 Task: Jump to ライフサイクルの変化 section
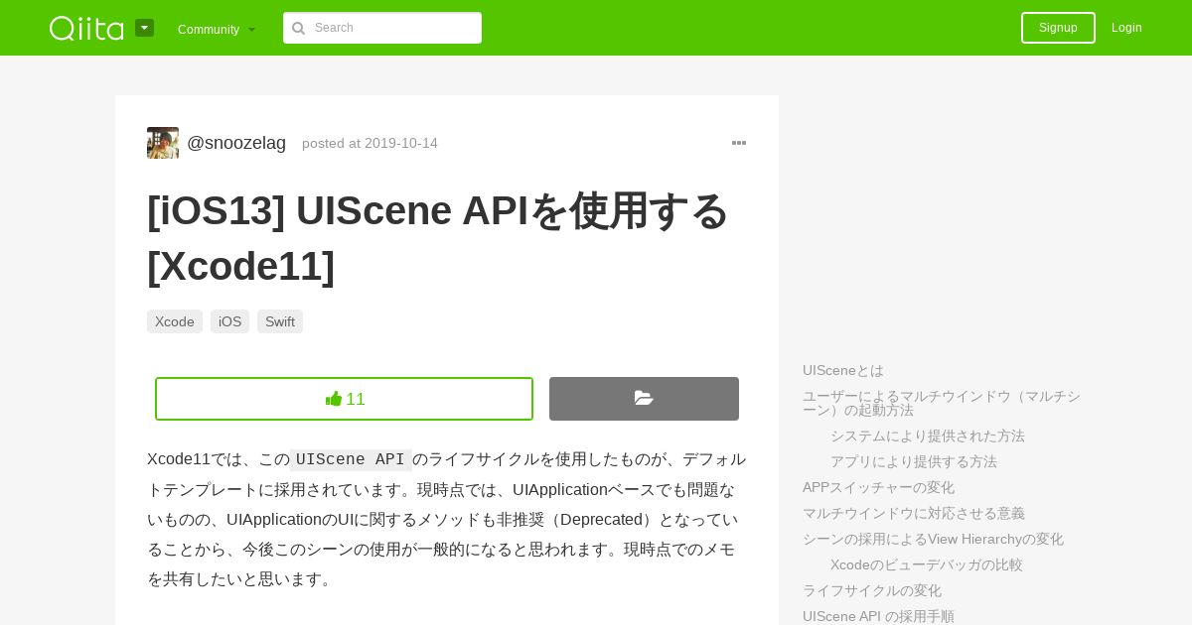872,590
